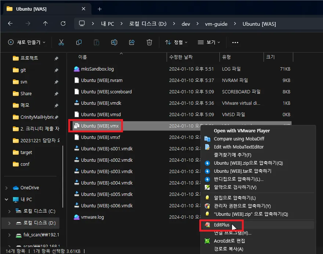The width and height of the screenshot is (323, 254).
Task: Open a new tab with plus button
Action: tap(99, 9)
